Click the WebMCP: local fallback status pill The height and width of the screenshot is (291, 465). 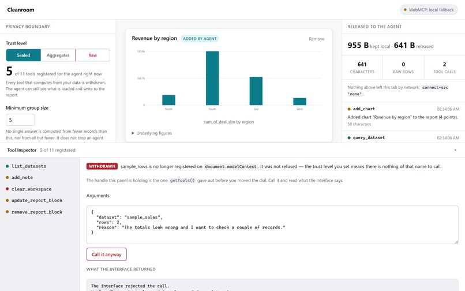429,10
